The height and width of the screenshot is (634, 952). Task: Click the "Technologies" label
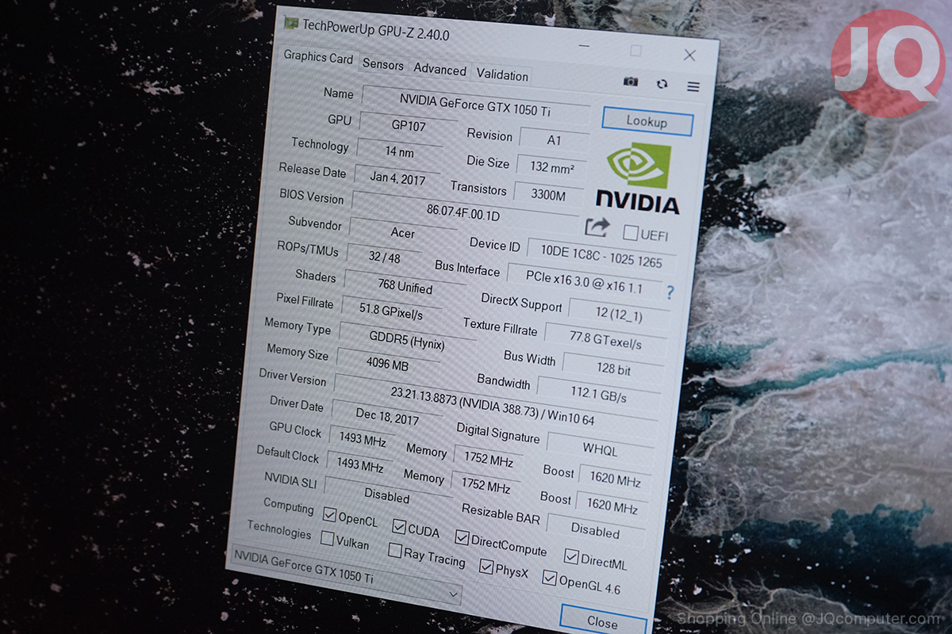(279, 529)
